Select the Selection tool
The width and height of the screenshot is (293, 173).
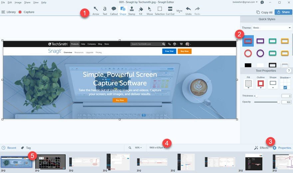[159, 11]
